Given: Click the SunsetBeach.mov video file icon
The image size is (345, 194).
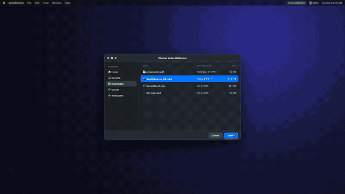Looking at the screenshot, I should 144,86.
